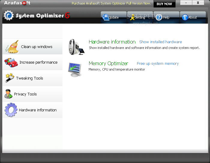Click the System Optimizer gear logo
The width and height of the screenshot is (210, 163).
coord(9,15)
